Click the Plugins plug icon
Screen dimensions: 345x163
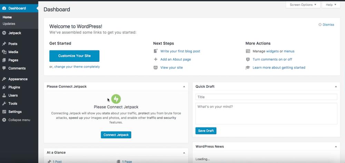point(4,87)
